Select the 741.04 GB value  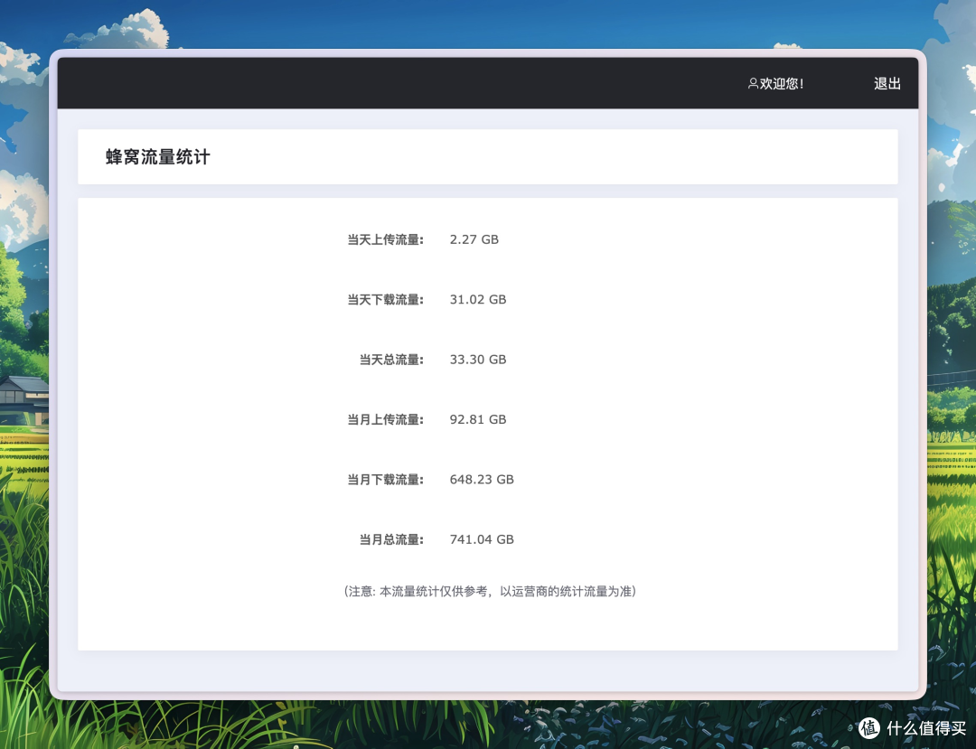pyautogui.click(x=482, y=540)
